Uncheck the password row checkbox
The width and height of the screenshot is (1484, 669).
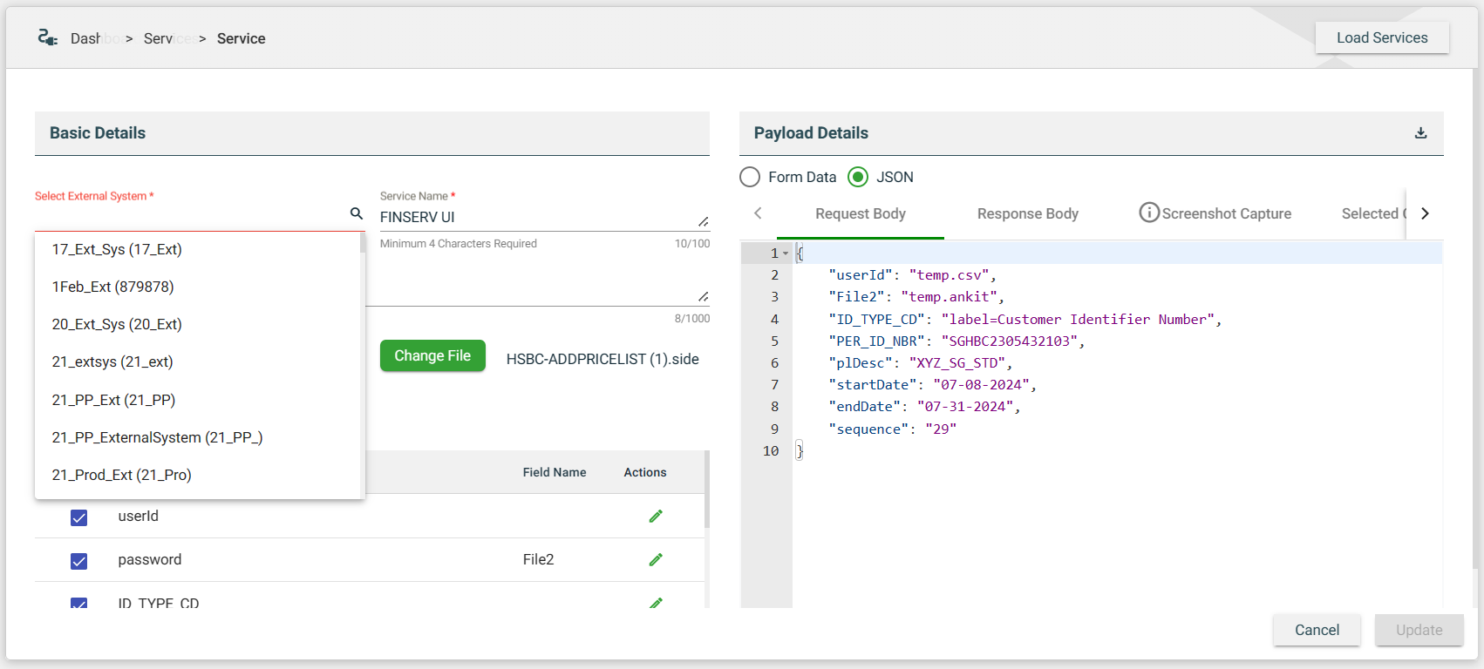click(x=79, y=561)
